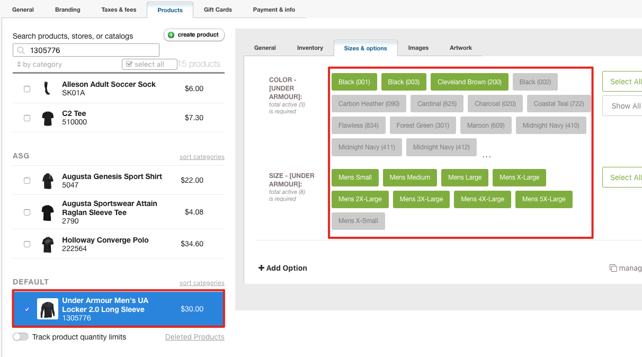Toggle Track product quantity limits switch
The height and width of the screenshot is (357, 642).
21,337
